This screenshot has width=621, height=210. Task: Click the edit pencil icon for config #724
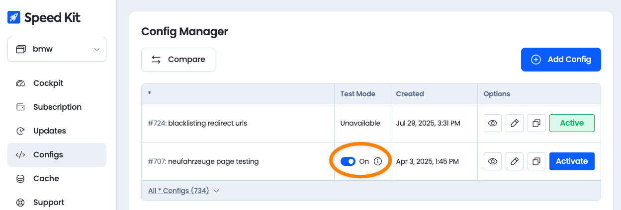pyautogui.click(x=515, y=123)
